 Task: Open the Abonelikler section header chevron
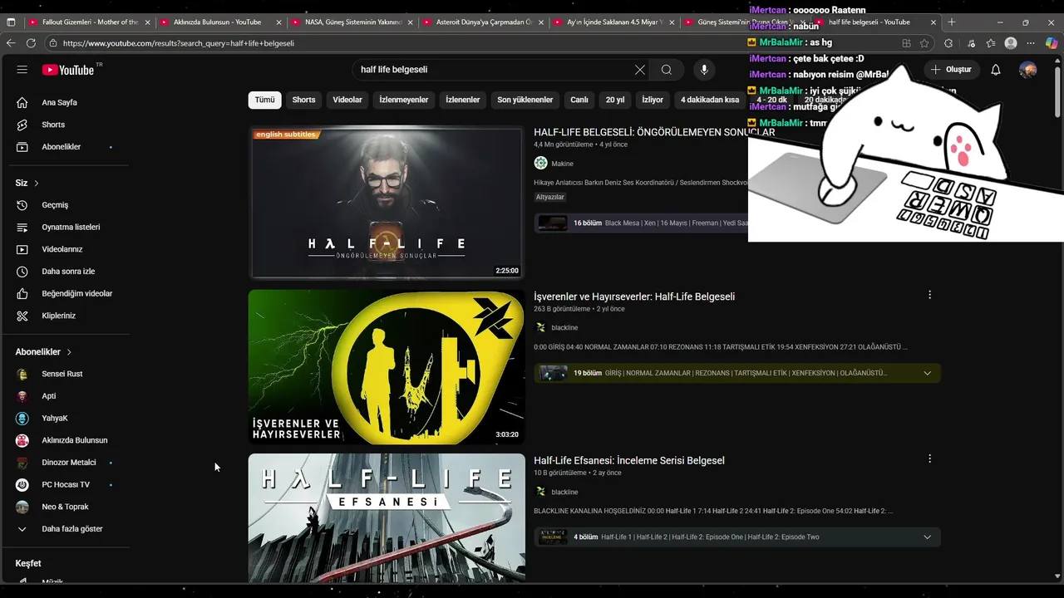tap(69, 352)
